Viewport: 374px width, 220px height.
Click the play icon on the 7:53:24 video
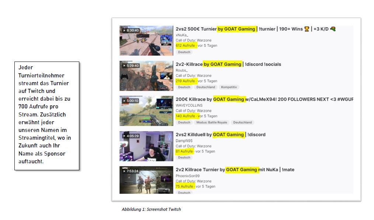pyautogui.click(x=124, y=171)
